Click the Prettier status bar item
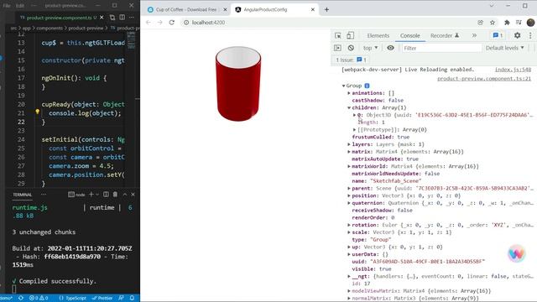 pos(102,299)
